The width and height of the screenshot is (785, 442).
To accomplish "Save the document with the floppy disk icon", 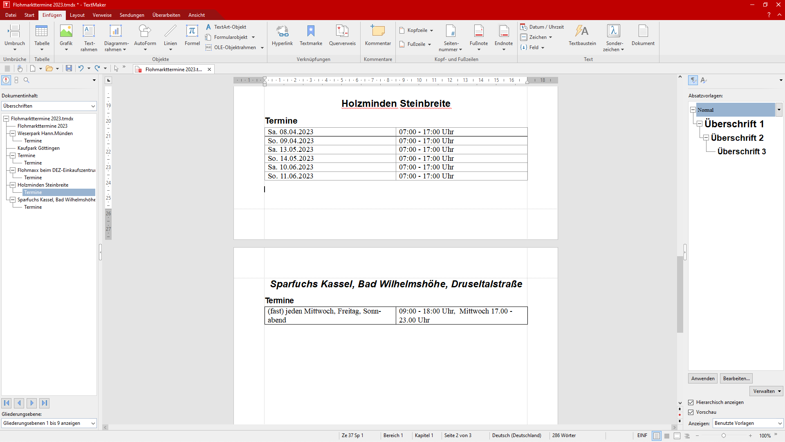I will coord(69,68).
